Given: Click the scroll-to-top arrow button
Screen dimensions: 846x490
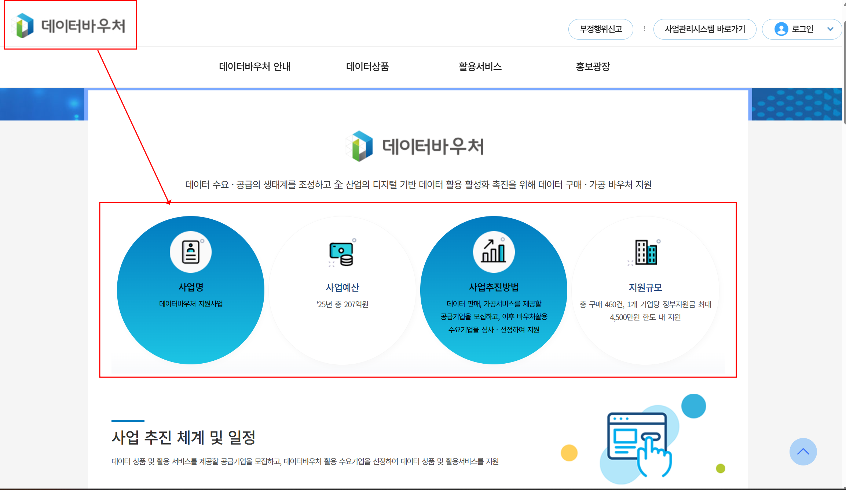Looking at the screenshot, I should pyautogui.click(x=803, y=452).
